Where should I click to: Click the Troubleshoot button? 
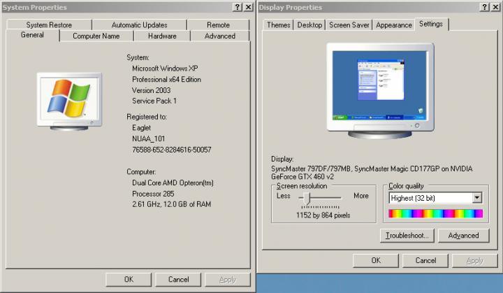pyautogui.click(x=407, y=236)
